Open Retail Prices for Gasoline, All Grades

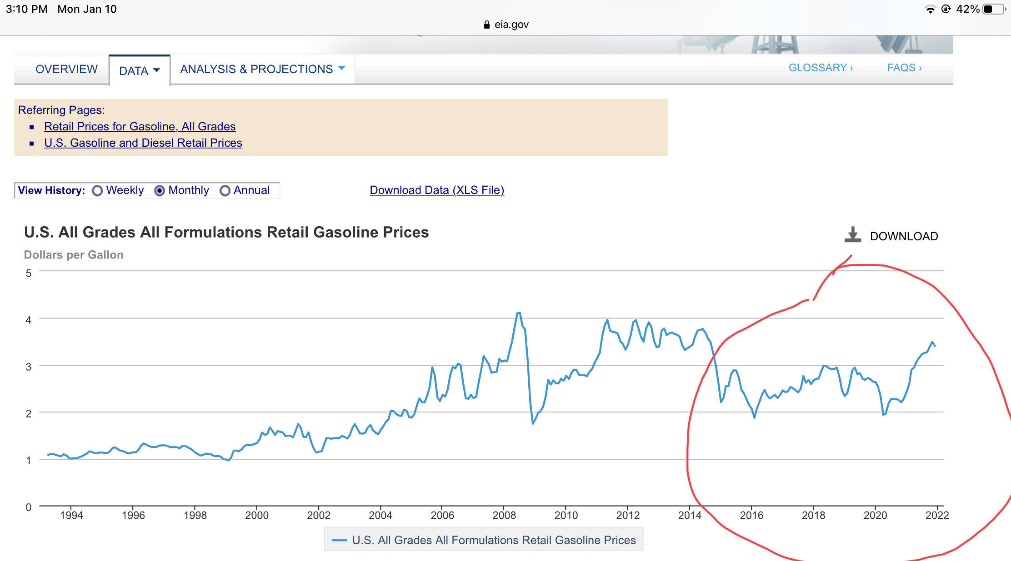(x=140, y=126)
